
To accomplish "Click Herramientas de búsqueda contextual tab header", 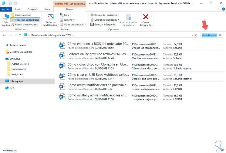I will pyautogui.click(x=70, y=4).
